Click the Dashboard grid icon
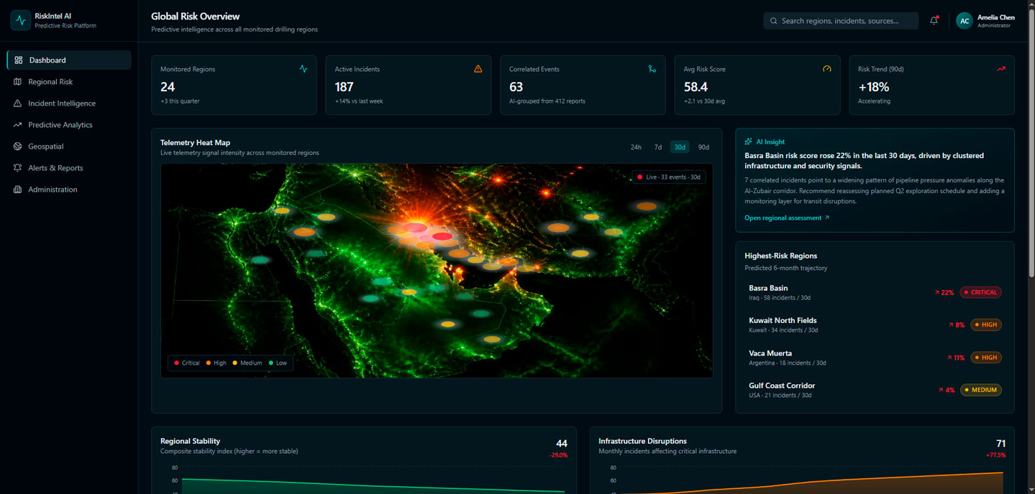Viewport: 1035px width, 494px height. (19, 60)
